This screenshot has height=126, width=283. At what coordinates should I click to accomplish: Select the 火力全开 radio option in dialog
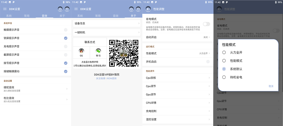[x=224, y=52]
